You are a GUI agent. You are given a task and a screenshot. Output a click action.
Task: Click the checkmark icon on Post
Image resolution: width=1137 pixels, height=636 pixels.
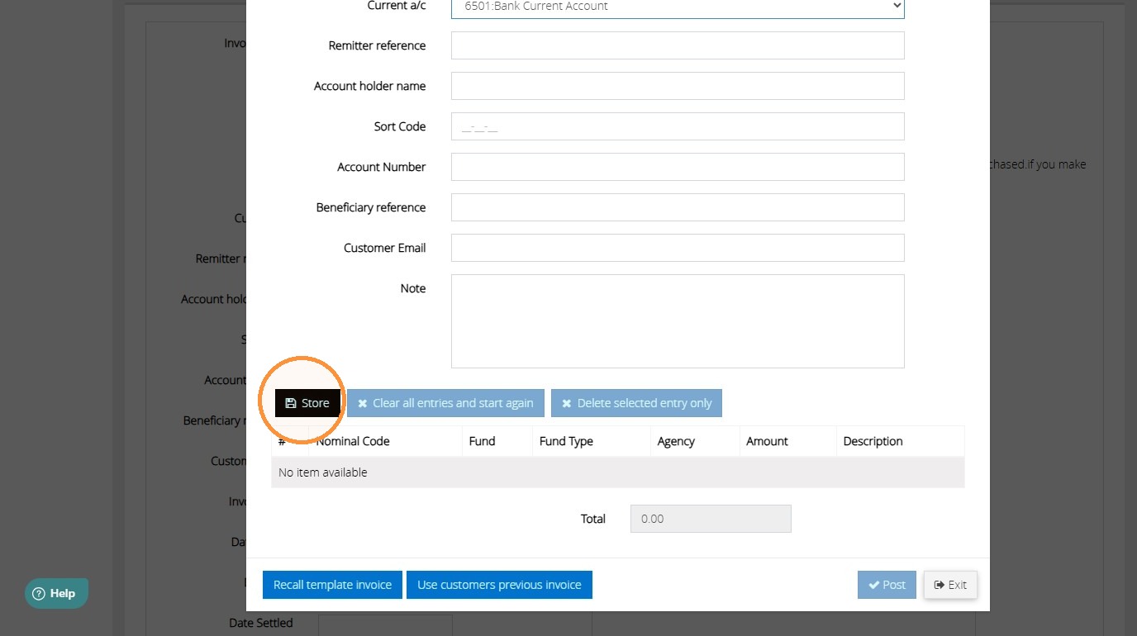(x=873, y=585)
